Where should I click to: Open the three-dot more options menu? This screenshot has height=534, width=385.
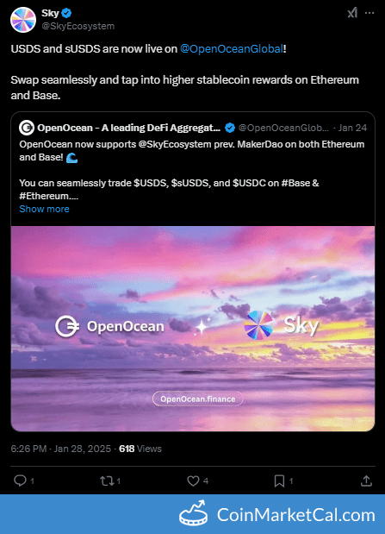pyautogui.click(x=369, y=13)
